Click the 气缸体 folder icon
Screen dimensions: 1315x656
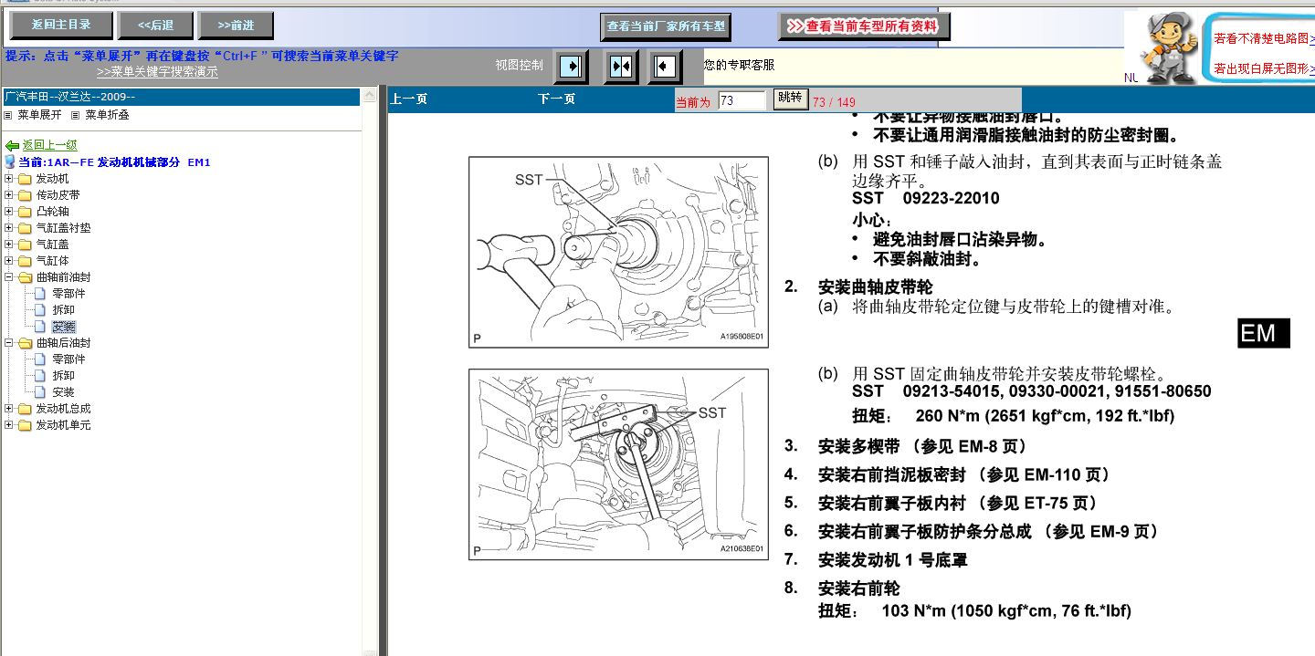(25, 261)
